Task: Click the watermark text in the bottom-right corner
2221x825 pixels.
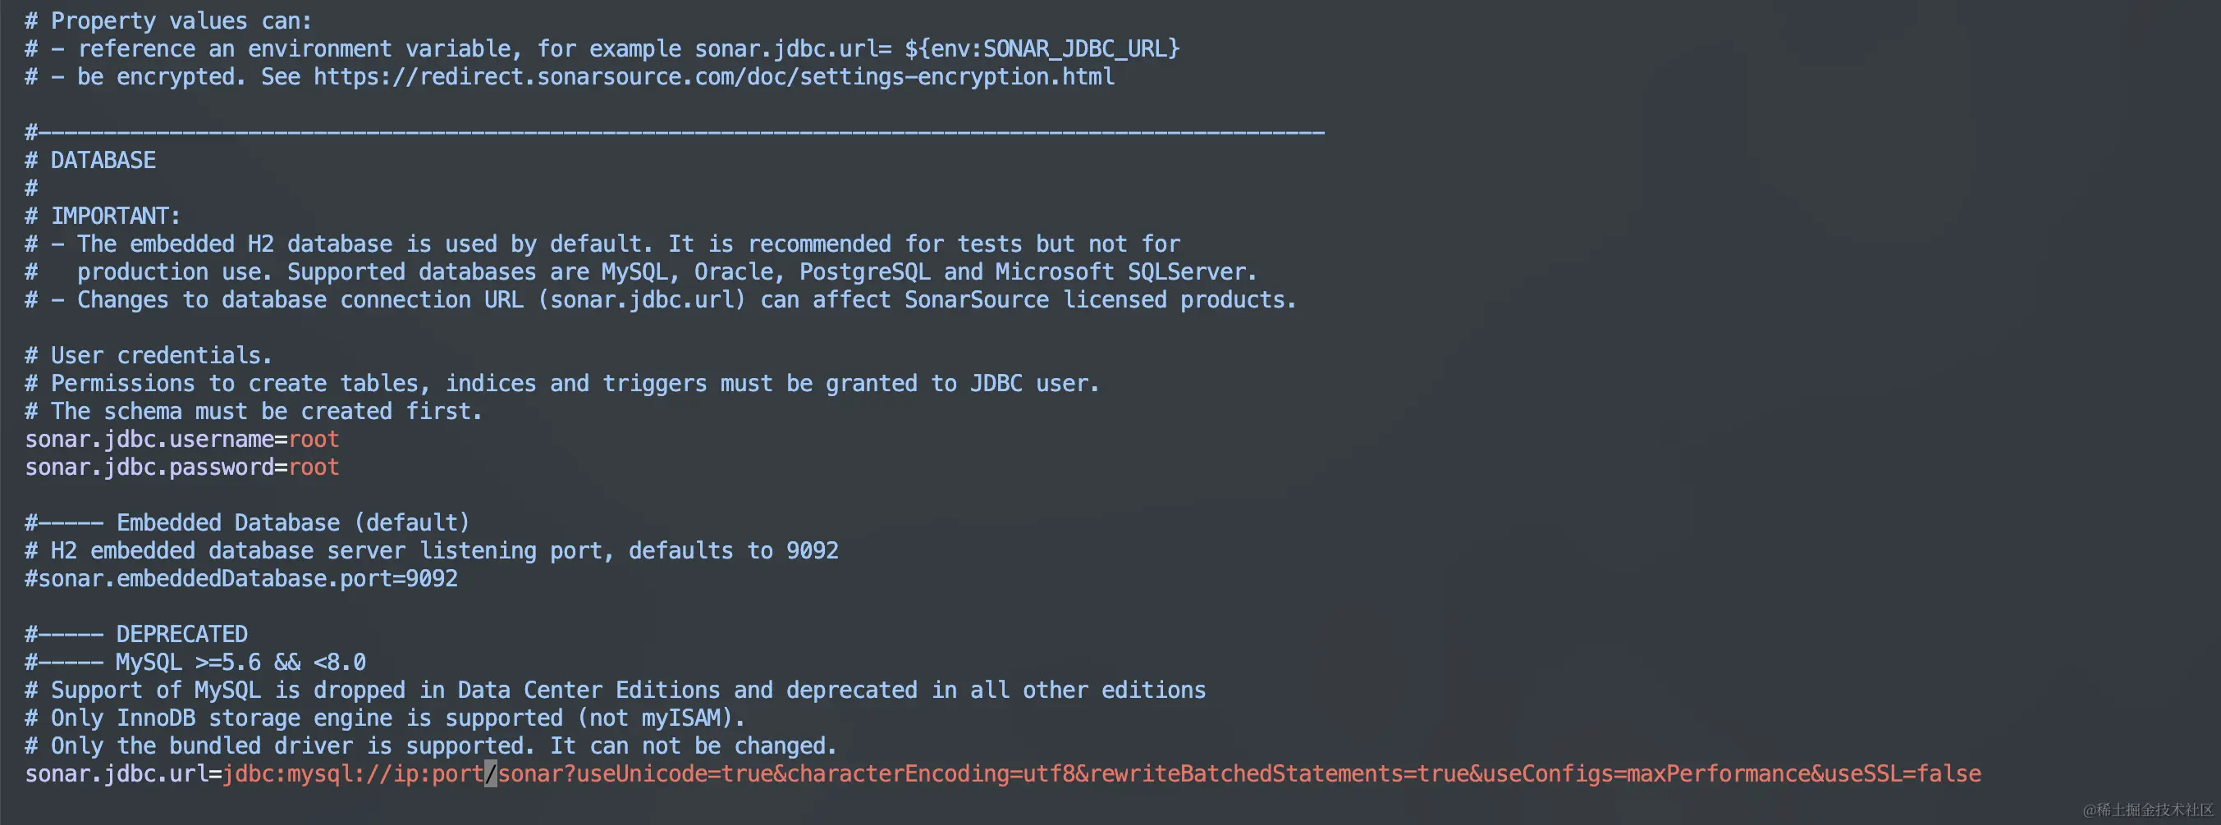Action: tap(2148, 809)
